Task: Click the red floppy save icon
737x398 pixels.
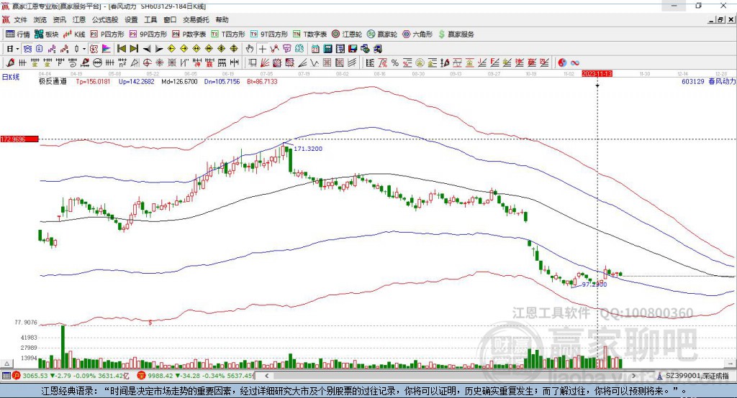Action: [353, 49]
